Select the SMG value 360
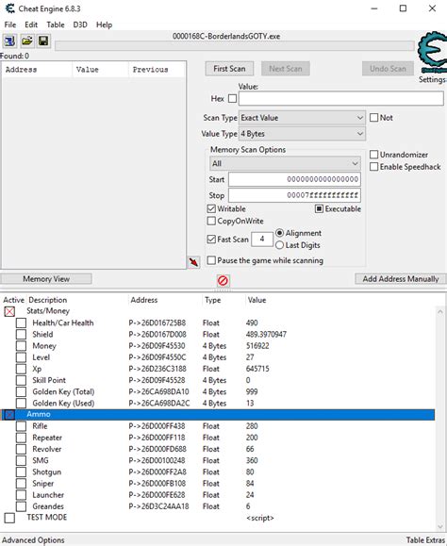This screenshot has height=546, width=447. click(252, 460)
